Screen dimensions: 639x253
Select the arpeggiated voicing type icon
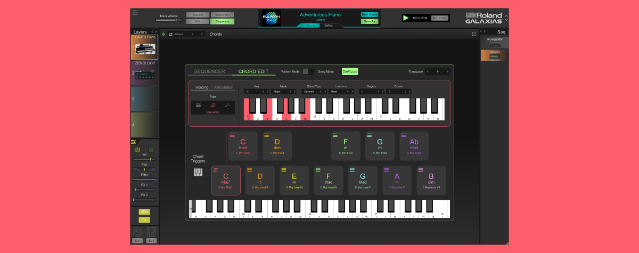pos(228,105)
